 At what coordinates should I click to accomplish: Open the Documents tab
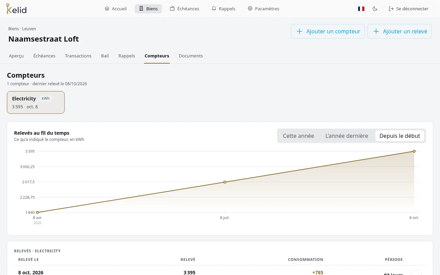click(x=191, y=56)
